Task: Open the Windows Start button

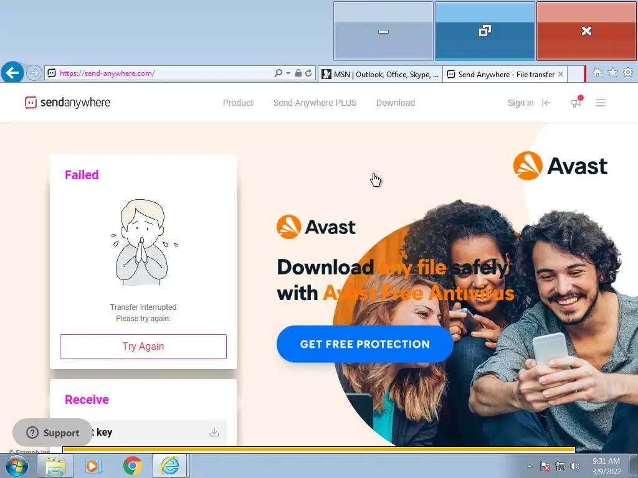Action: pos(17,466)
